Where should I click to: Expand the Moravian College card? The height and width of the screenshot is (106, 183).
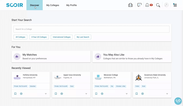coord(127,94)
